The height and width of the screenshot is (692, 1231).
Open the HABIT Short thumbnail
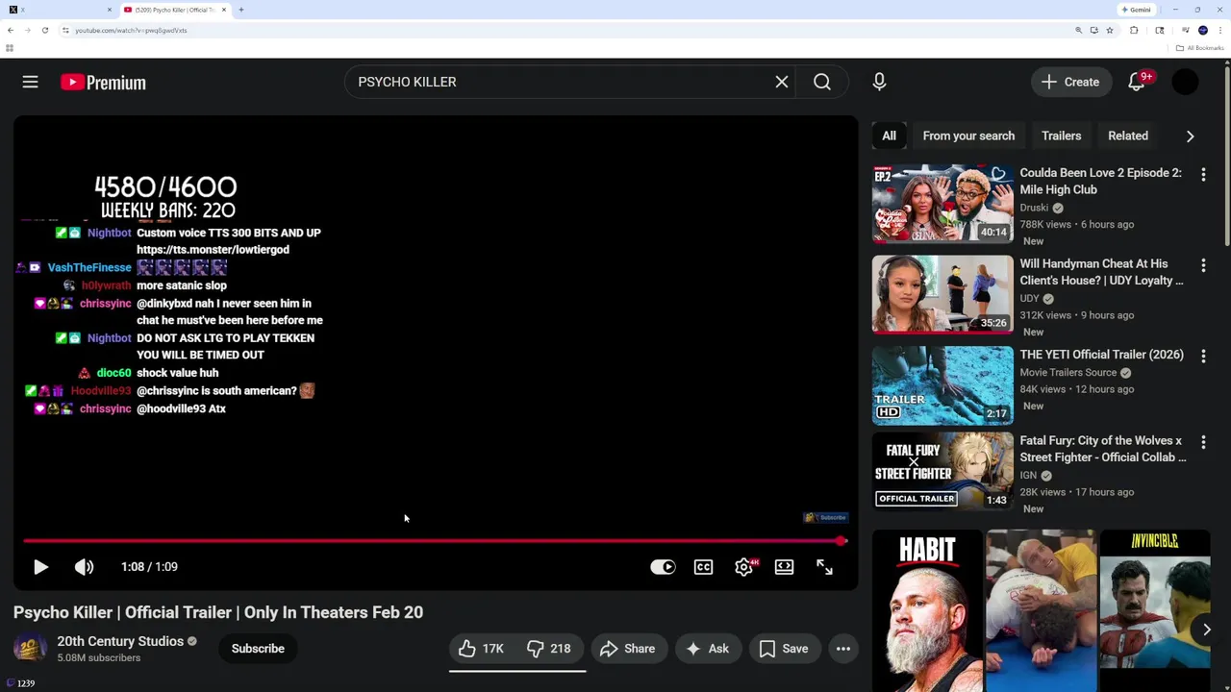(927, 610)
